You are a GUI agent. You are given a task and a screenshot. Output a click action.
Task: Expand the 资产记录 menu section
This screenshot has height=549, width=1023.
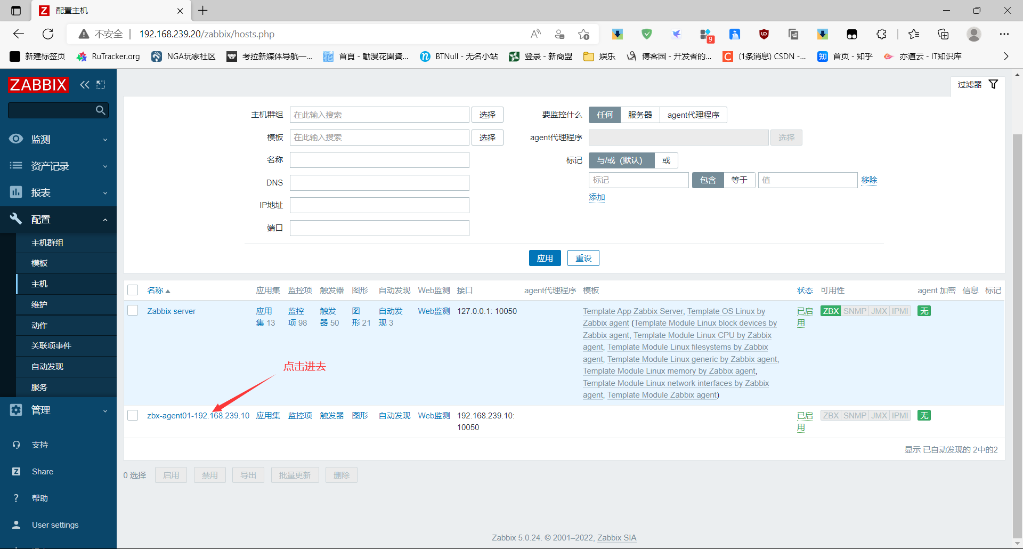tap(58, 166)
